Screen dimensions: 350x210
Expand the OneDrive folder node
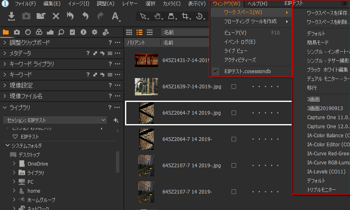pyautogui.click(x=14, y=164)
